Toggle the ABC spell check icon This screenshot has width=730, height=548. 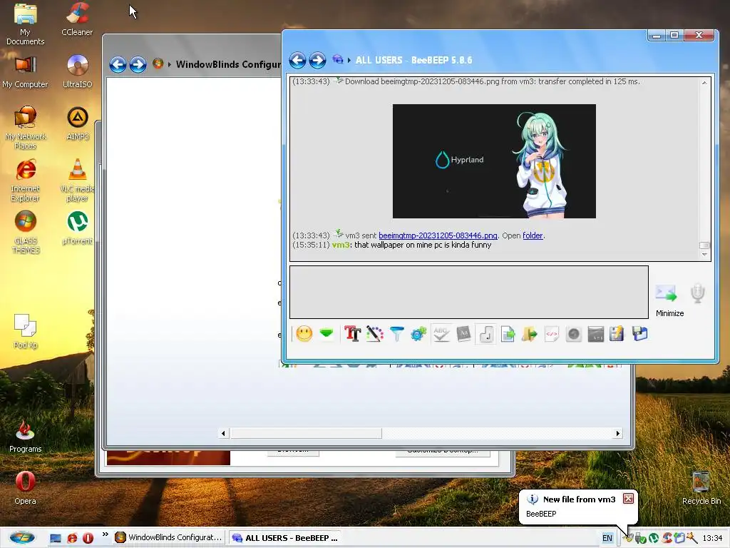coord(441,334)
